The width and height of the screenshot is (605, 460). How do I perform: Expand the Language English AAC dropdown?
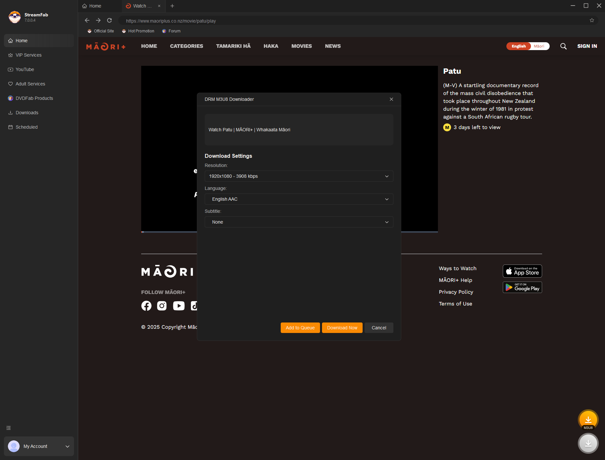click(299, 199)
